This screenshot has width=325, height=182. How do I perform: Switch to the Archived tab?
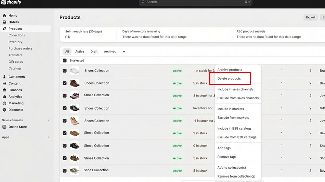[110, 52]
